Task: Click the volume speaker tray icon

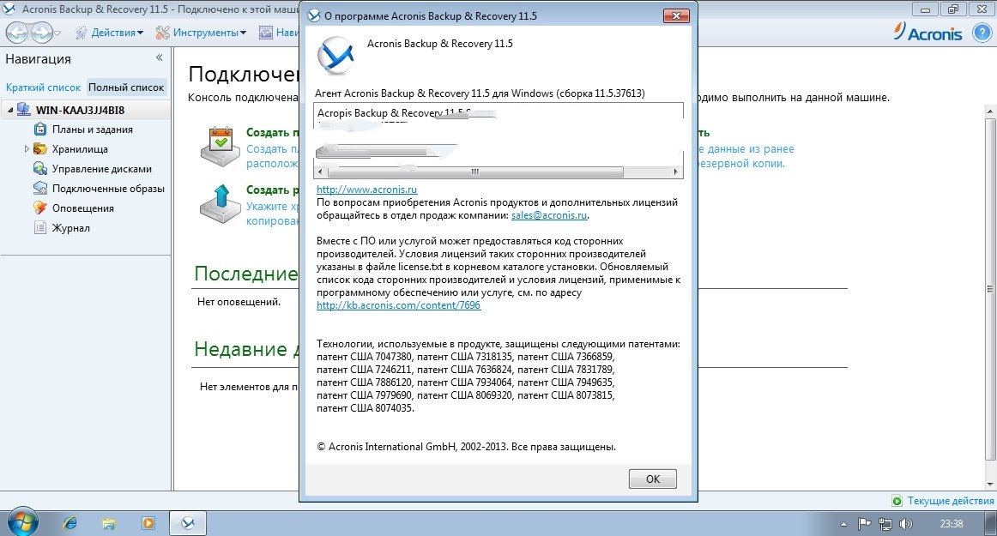Action: pos(906,524)
